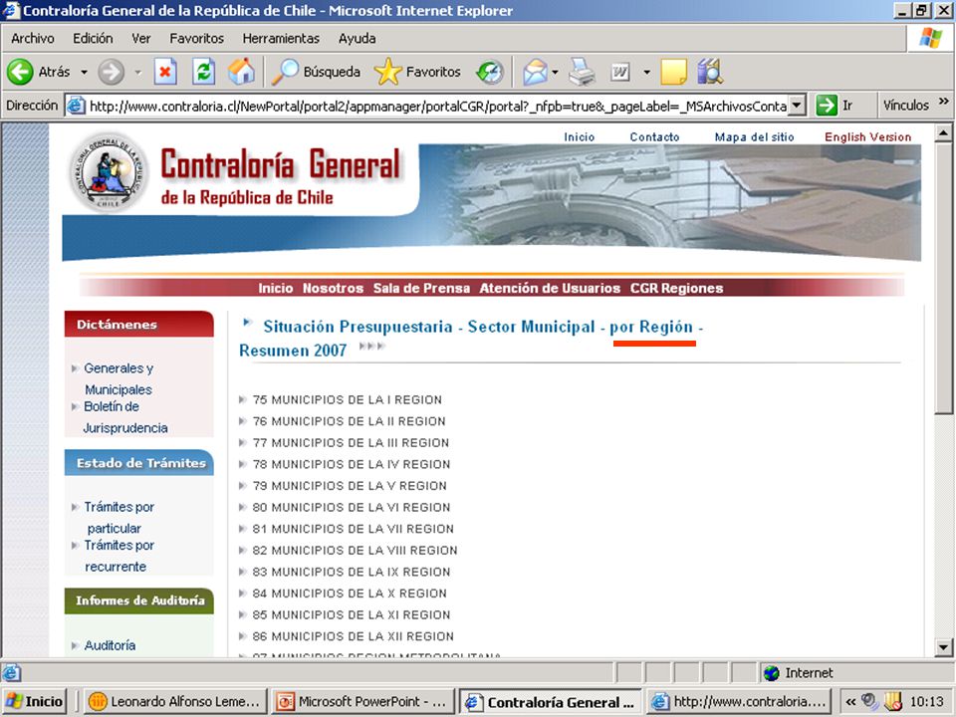Viewport: 956px width, 717px height.
Task: Open the Herramientas menu
Action: click(281, 39)
